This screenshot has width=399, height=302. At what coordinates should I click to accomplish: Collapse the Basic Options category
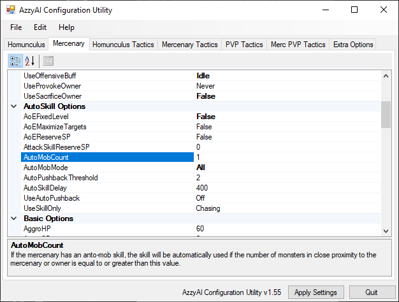[x=14, y=219]
